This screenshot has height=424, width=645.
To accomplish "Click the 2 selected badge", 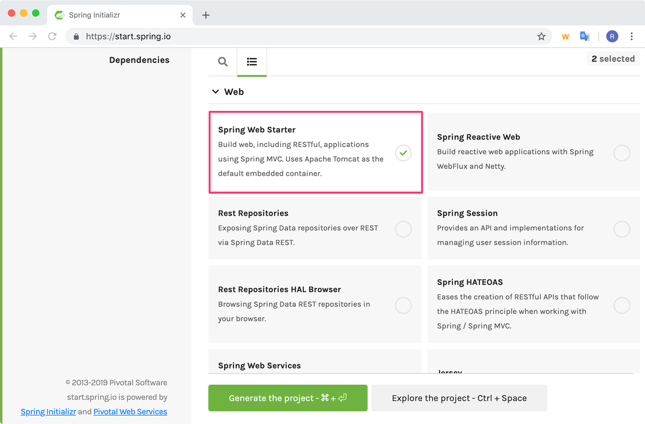I will (613, 59).
